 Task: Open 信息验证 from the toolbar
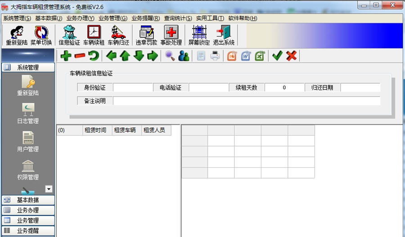coord(69,36)
